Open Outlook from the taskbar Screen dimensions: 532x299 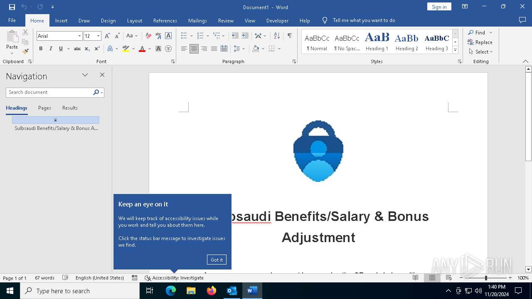pyautogui.click(x=232, y=291)
